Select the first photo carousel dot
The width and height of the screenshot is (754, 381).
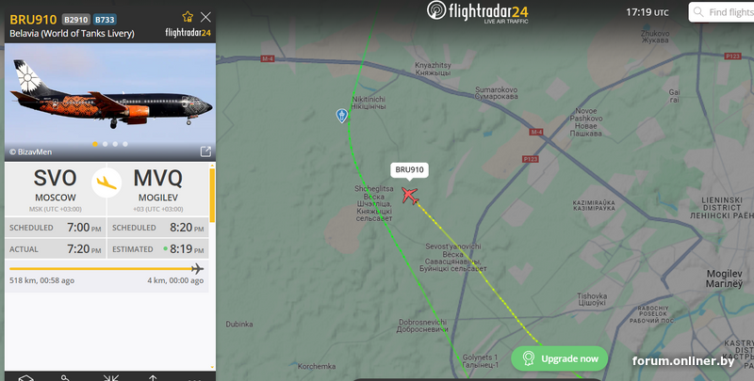(95, 144)
